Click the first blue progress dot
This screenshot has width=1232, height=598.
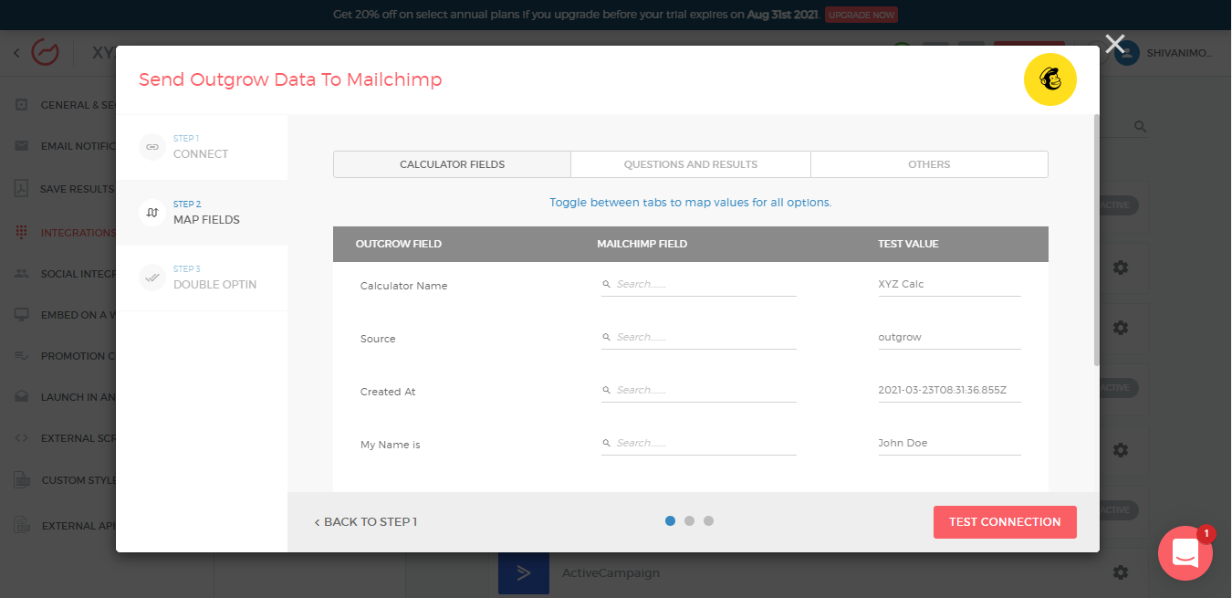point(671,521)
